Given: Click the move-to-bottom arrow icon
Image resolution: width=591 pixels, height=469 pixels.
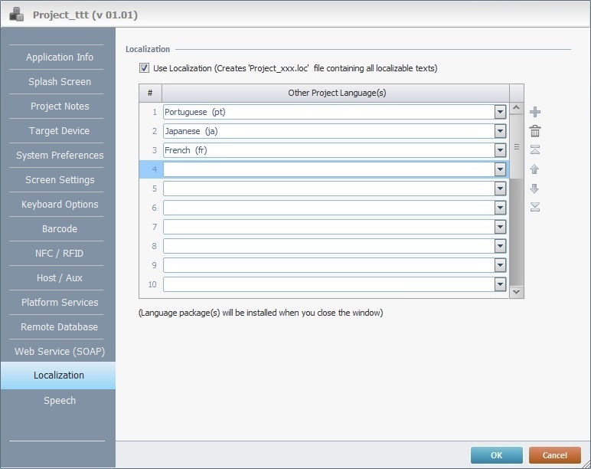Looking at the screenshot, I should pyautogui.click(x=535, y=207).
